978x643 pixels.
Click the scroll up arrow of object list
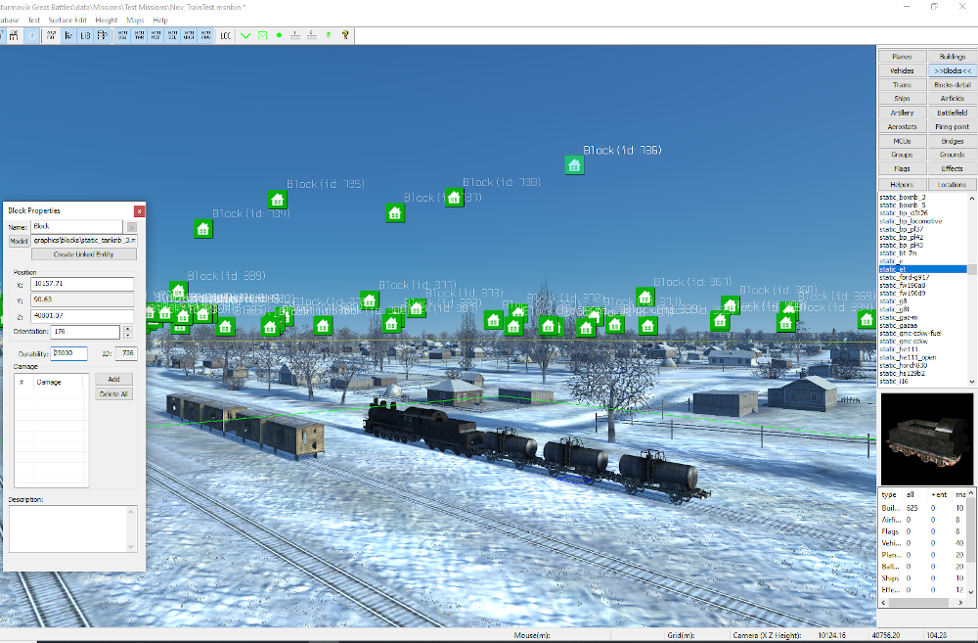[x=972, y=198]
